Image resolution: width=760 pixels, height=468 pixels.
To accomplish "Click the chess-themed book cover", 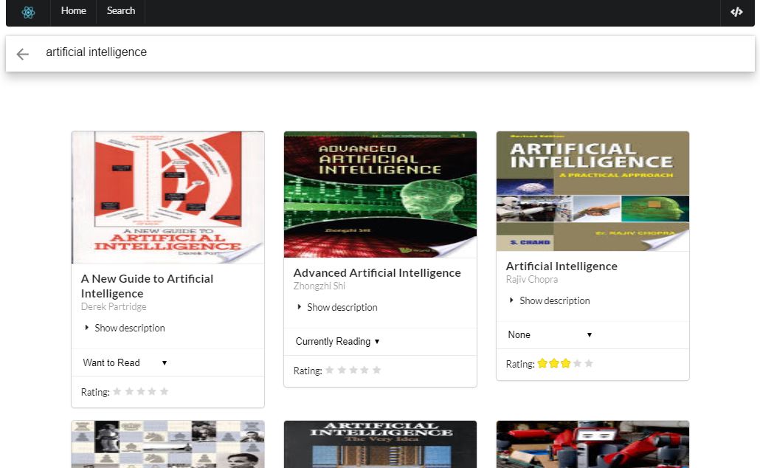I will click(167, 444).
